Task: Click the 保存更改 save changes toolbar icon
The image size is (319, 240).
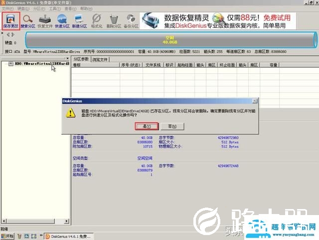Action: [x=11, y=21]
